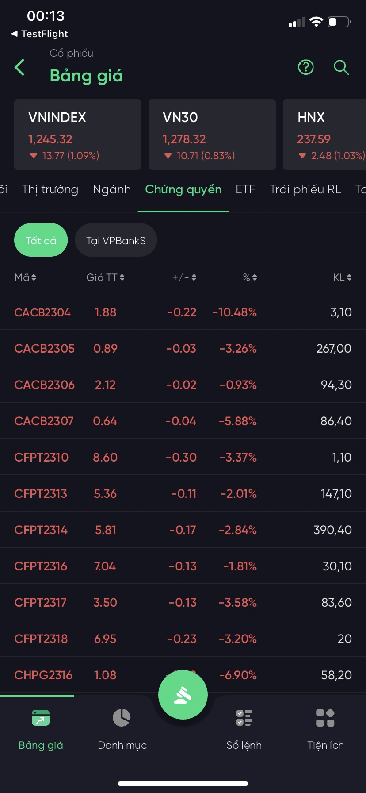Switch to the Thị trường tab
The image size is (366, 793).
(50, 190)
